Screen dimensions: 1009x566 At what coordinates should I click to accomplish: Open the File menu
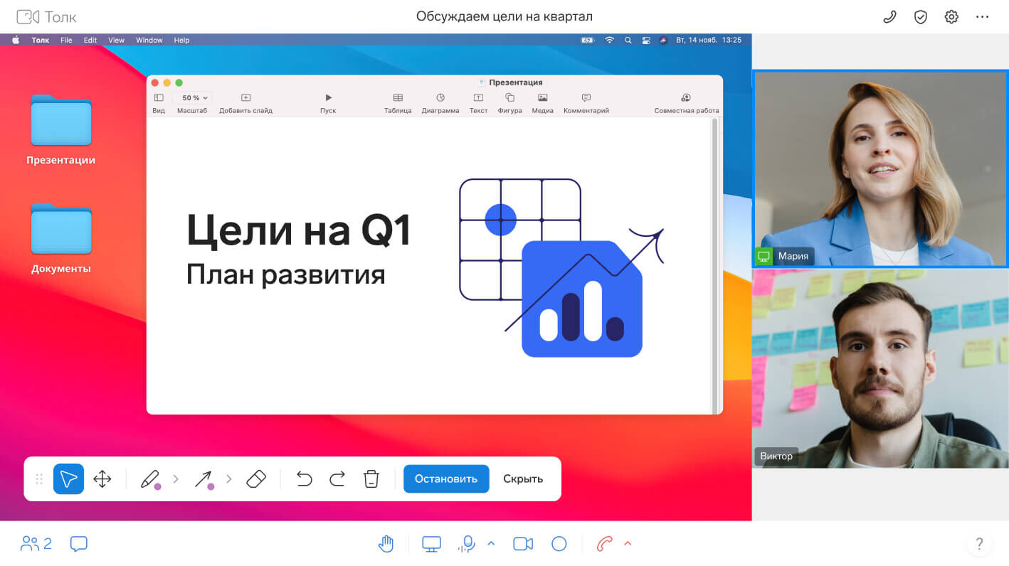[x=66, y=41]
